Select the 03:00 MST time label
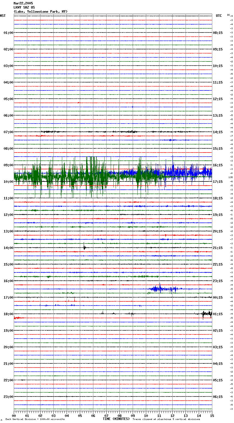Screen dimensions: 234x423 9,66
